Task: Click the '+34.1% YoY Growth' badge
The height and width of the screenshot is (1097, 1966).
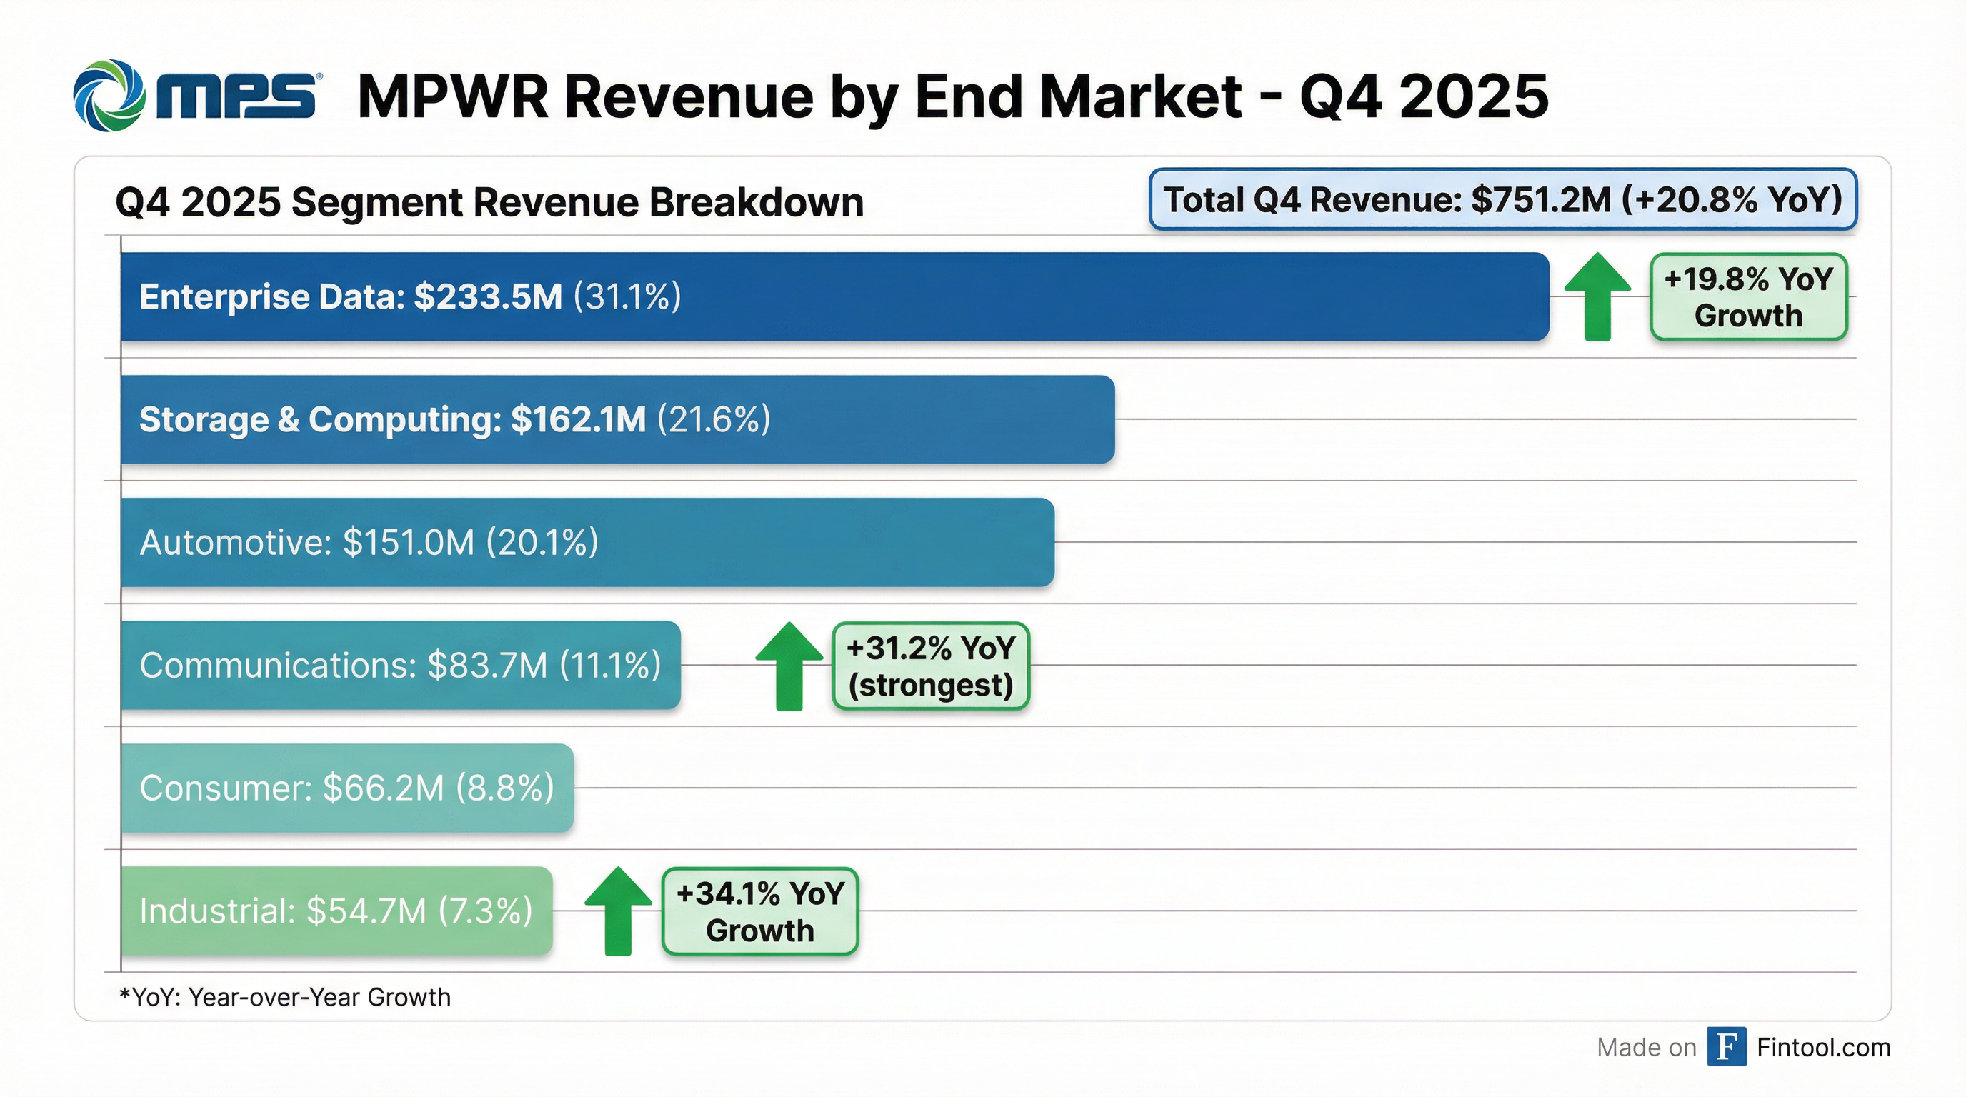Action: [760, 913]
